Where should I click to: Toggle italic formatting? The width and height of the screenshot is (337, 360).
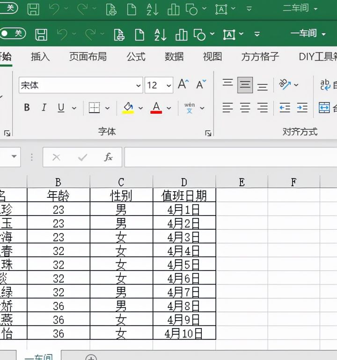[44, 107]
